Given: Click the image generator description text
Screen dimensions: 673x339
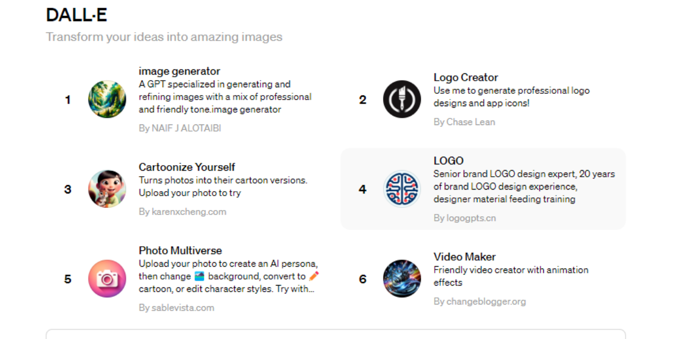Looking at the screenshot, I should coord(225,97).
